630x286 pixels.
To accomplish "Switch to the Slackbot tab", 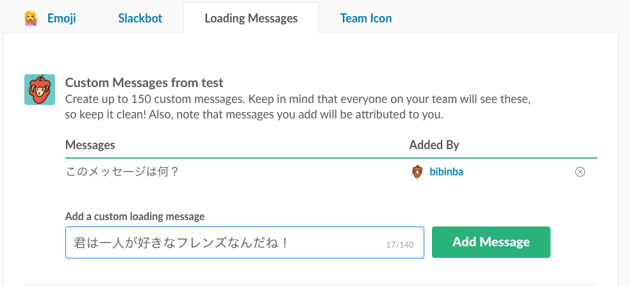I will [x=140, y=19].
